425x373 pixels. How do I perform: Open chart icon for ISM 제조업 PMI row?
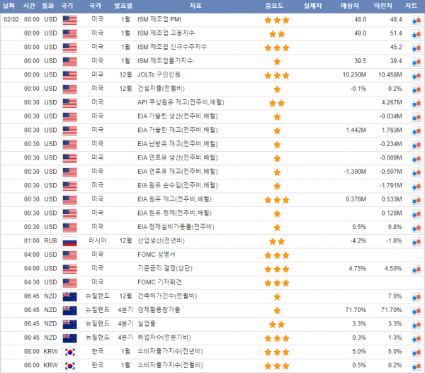click(x=416, y=21)
